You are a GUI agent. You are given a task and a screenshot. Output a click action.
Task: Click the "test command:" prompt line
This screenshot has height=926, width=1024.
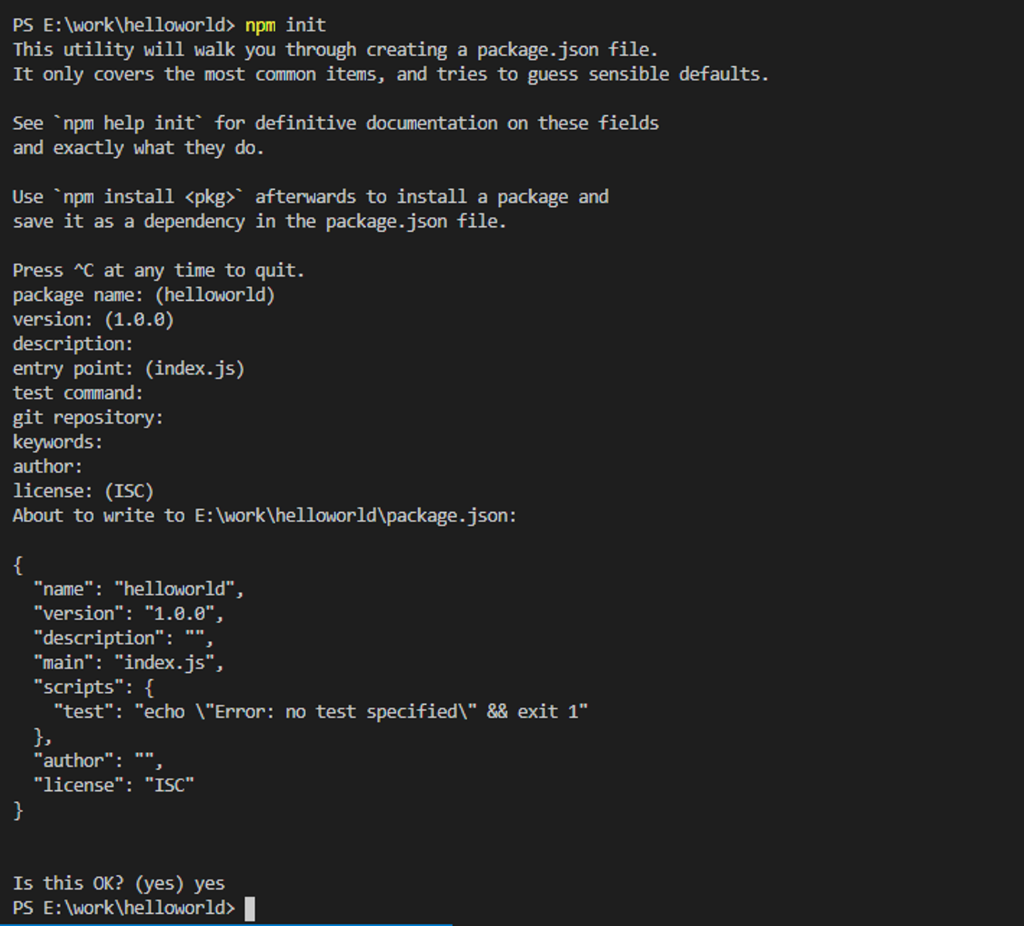78,393
